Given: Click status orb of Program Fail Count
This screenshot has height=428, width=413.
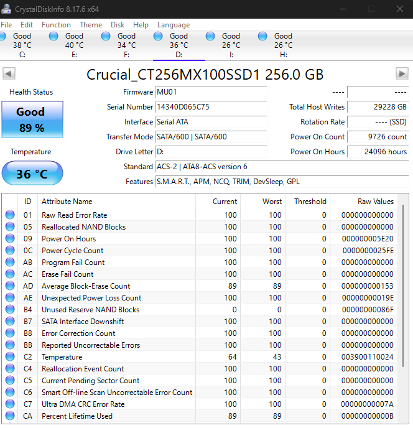Looking at the screenshot, I should pyautogui.click(x=10, y=262).
